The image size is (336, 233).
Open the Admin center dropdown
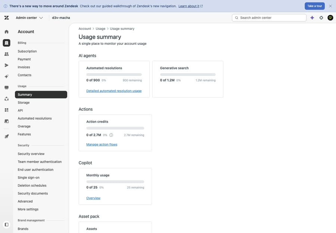tap(29, 18)
